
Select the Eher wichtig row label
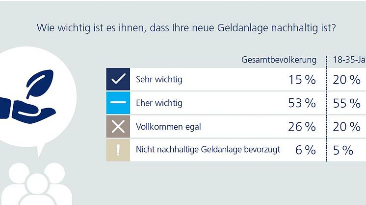coord(159,103)
